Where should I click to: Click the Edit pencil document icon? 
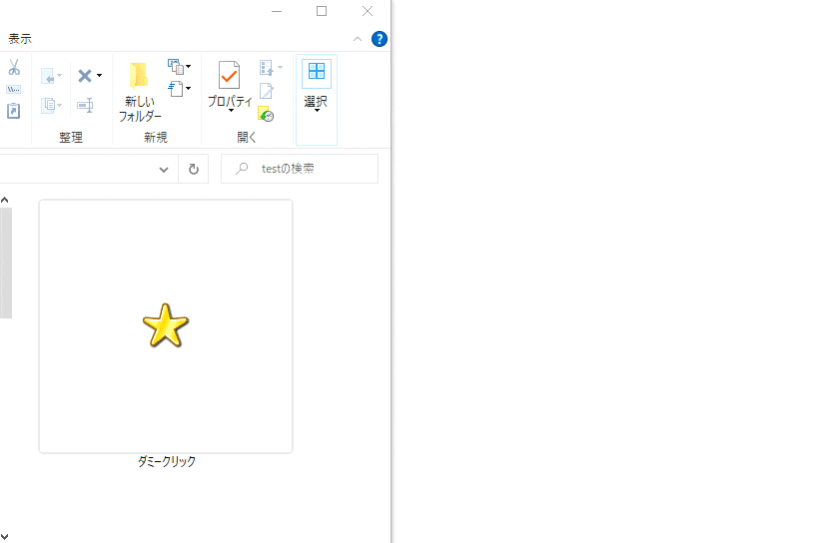point(266,91)
